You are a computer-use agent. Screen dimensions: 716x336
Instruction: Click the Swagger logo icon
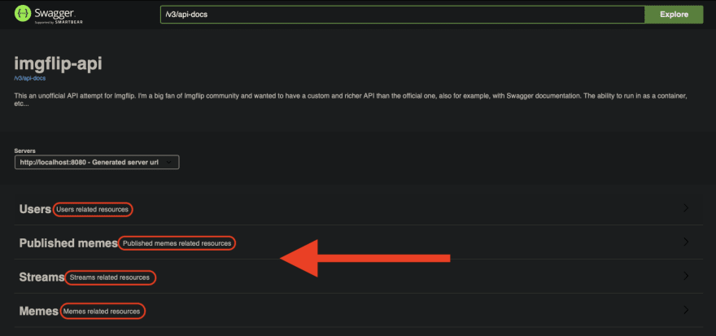click(23, 14)
